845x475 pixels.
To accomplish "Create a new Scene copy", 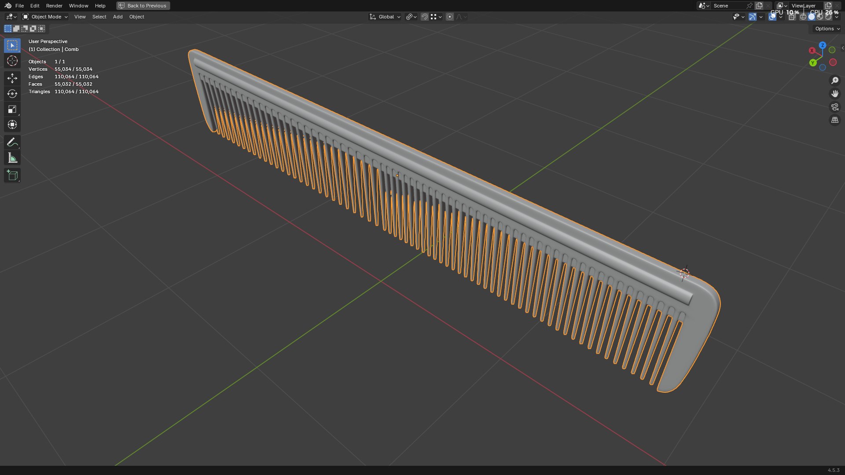I will tap(759, 6).
